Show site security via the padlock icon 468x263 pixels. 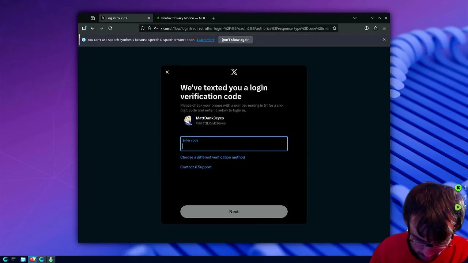pos(149,28)
